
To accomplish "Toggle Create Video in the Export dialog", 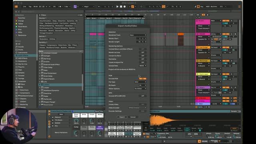I will [143, 104].
